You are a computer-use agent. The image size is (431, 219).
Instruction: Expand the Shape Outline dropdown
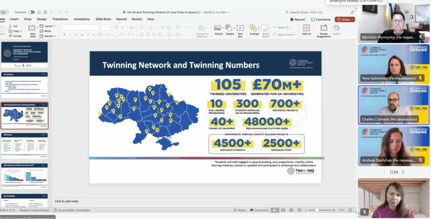click(x=295, y=35)
